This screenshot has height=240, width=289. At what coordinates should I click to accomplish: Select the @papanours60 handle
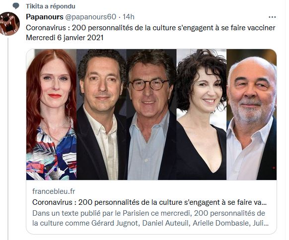pos(90,17)
